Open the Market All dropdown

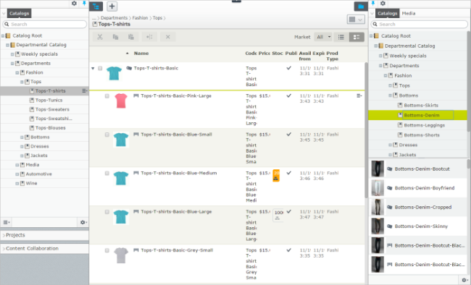pos(323,37)
